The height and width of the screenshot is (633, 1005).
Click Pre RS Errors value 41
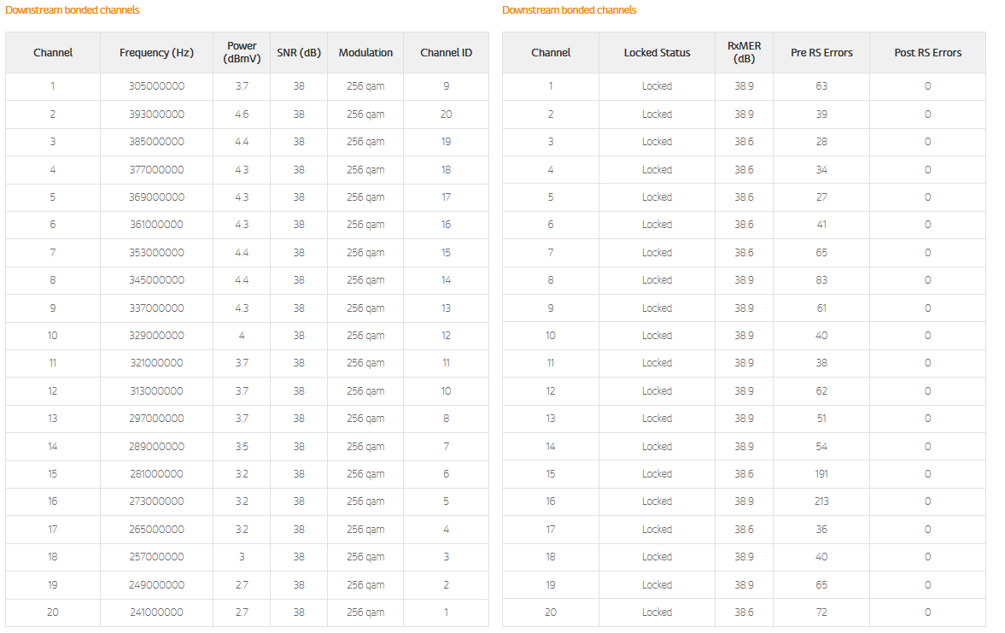point(821,225)
